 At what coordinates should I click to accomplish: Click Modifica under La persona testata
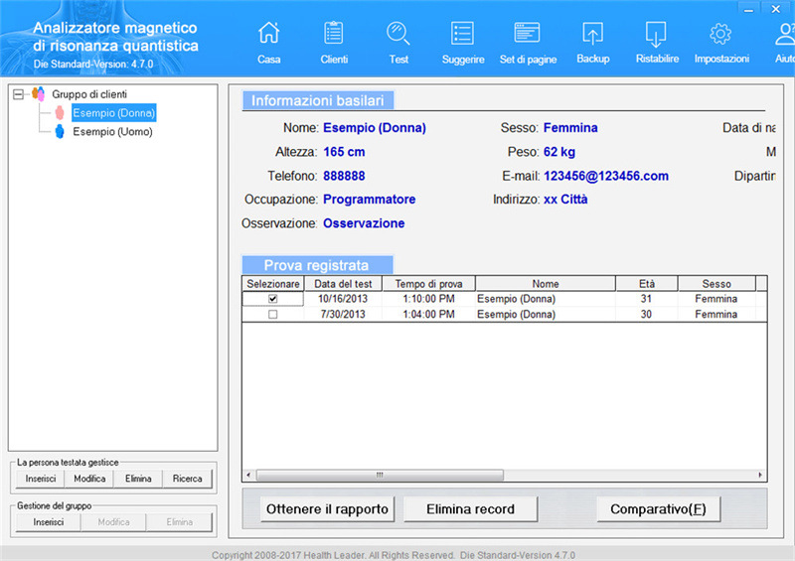click(89, 479)
